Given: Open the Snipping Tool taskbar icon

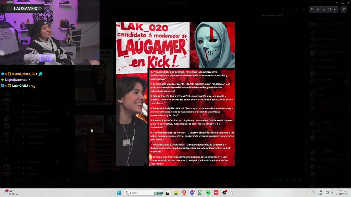Looking at the screenshot, I should click(232, 193).
